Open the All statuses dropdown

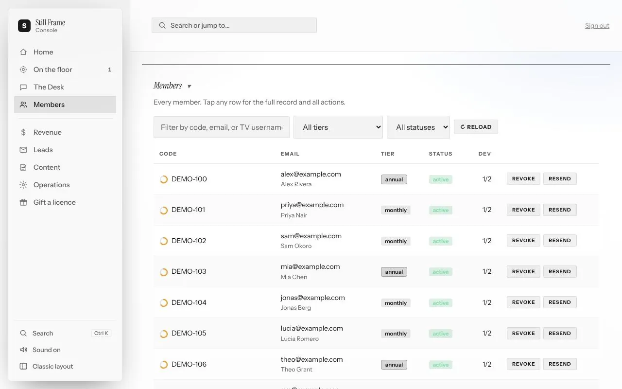pos(418,127)
